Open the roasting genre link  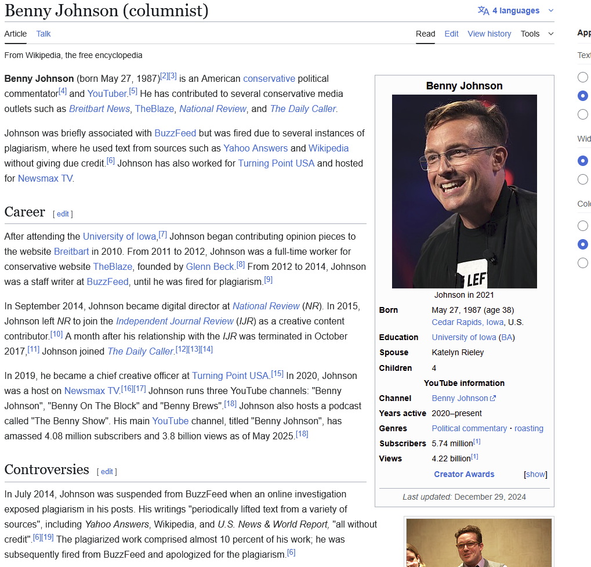tap(528, 428)
